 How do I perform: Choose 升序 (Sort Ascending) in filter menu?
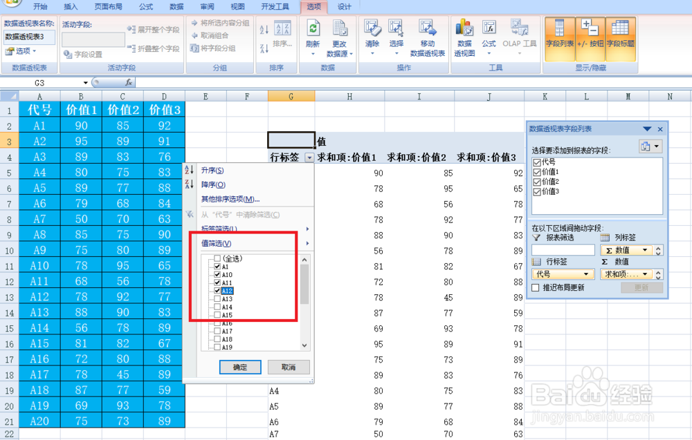point(212,171)
